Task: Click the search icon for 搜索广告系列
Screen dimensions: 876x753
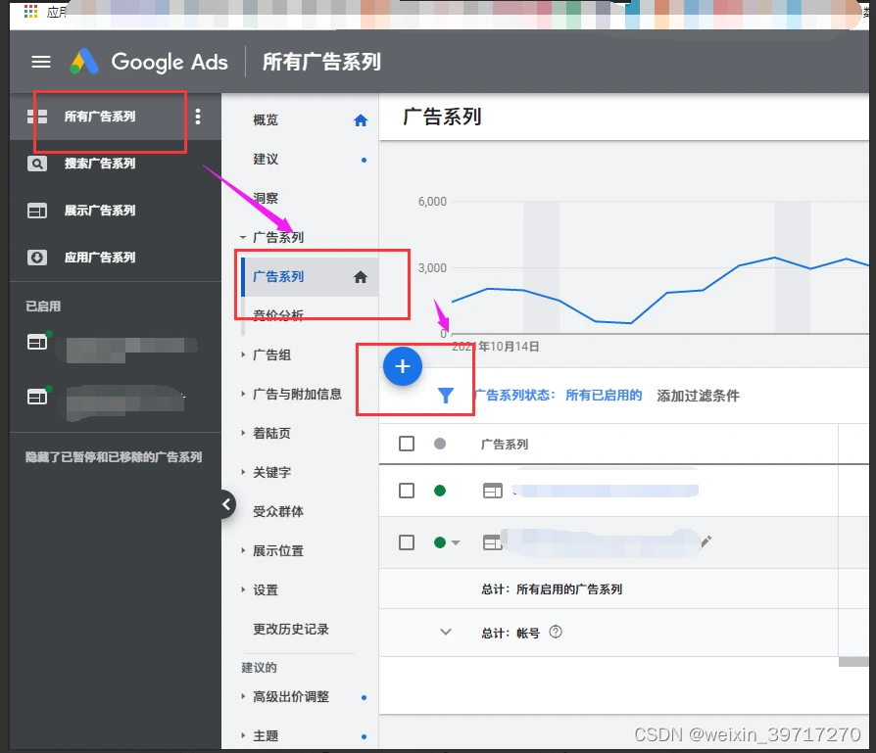Action: [37, 164]
